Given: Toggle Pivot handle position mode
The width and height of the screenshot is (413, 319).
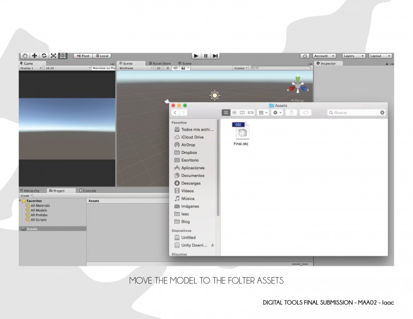Looking at the screenshot, I should (x=83, y=56).
